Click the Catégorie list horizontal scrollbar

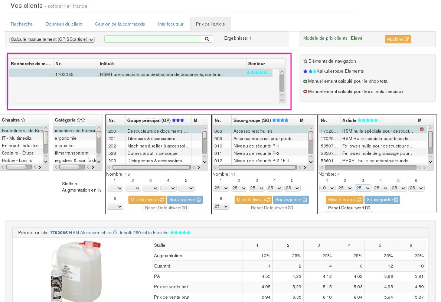tap(75, 167)
